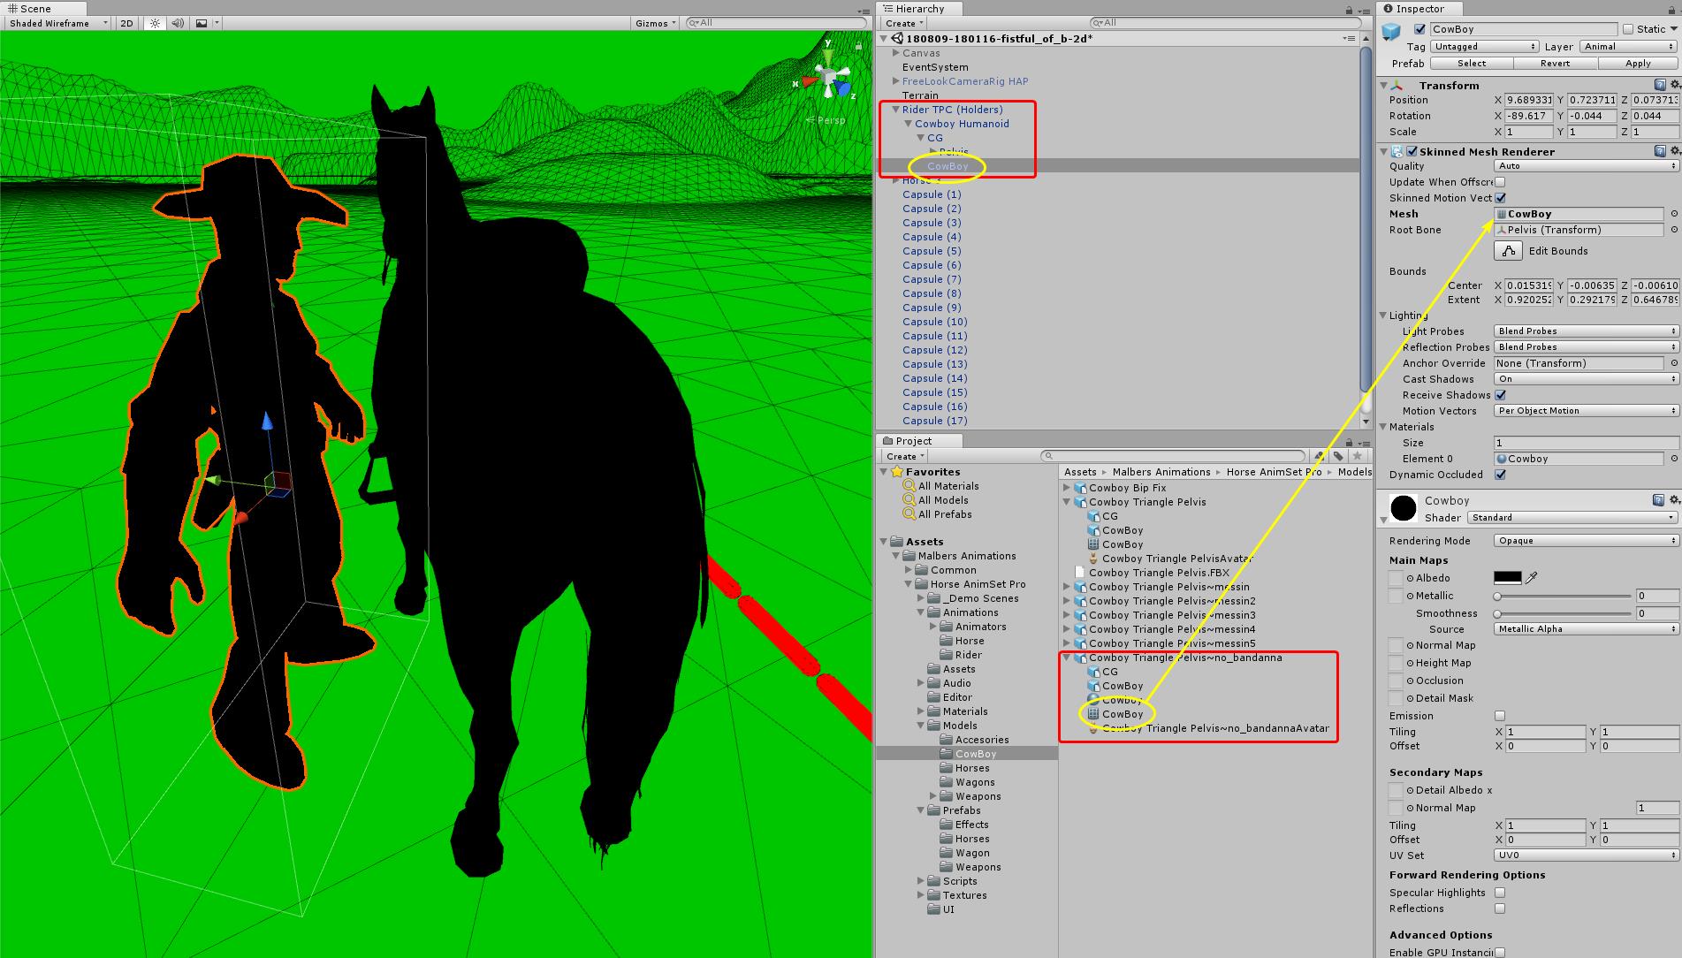
Task: Toggle the Dynamic Occluded checkbox
Action: click(1500, 475)
